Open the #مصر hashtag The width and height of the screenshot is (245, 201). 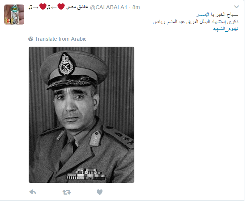click(x=203, y=15)
